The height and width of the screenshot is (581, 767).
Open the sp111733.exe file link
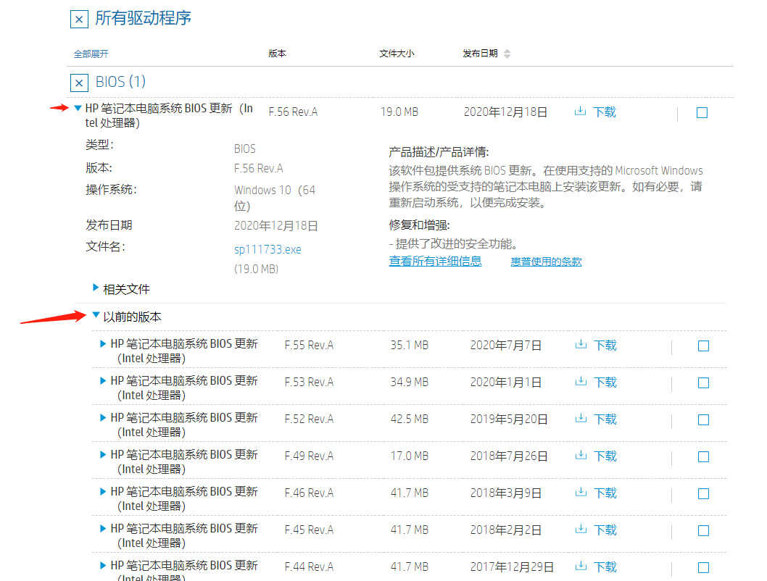click(268, 249)
